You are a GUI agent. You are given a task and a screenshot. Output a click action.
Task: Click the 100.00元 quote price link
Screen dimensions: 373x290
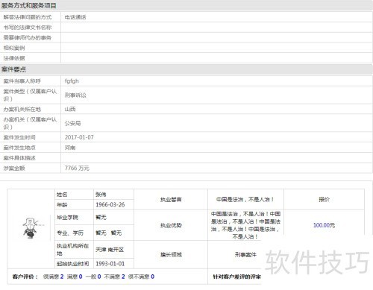click(x=324, y=225)
